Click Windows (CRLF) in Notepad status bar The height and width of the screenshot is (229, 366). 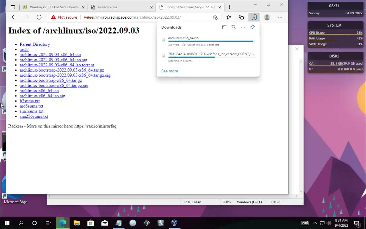(249, 202)
